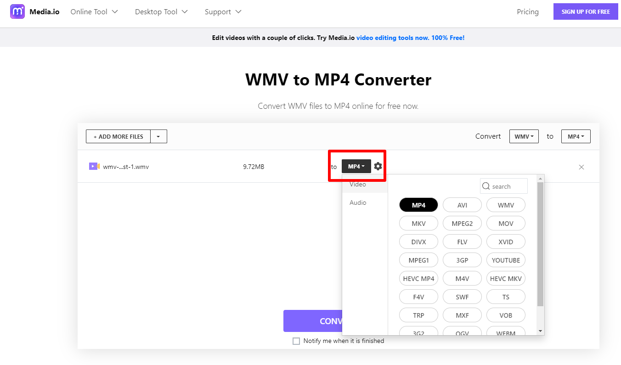Image resolution: width=621 pixels, height=365 pixels.
Task: Pick the 3GP format
Action: click(462, 260)
